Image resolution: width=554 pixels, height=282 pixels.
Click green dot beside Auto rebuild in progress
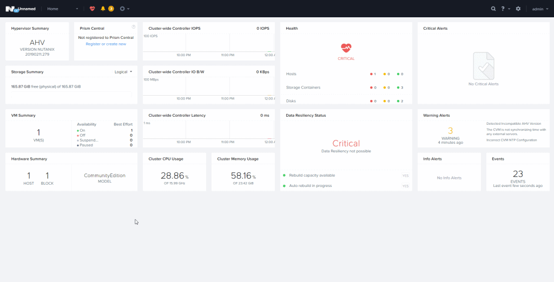click(x=284, y=186)
